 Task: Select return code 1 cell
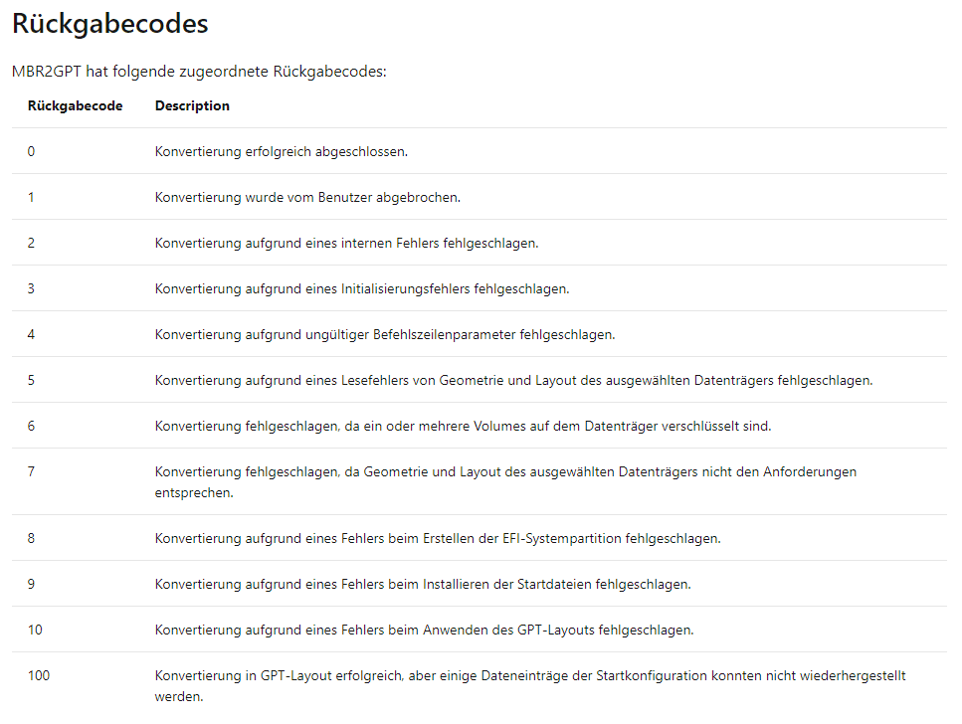[32, 197]
